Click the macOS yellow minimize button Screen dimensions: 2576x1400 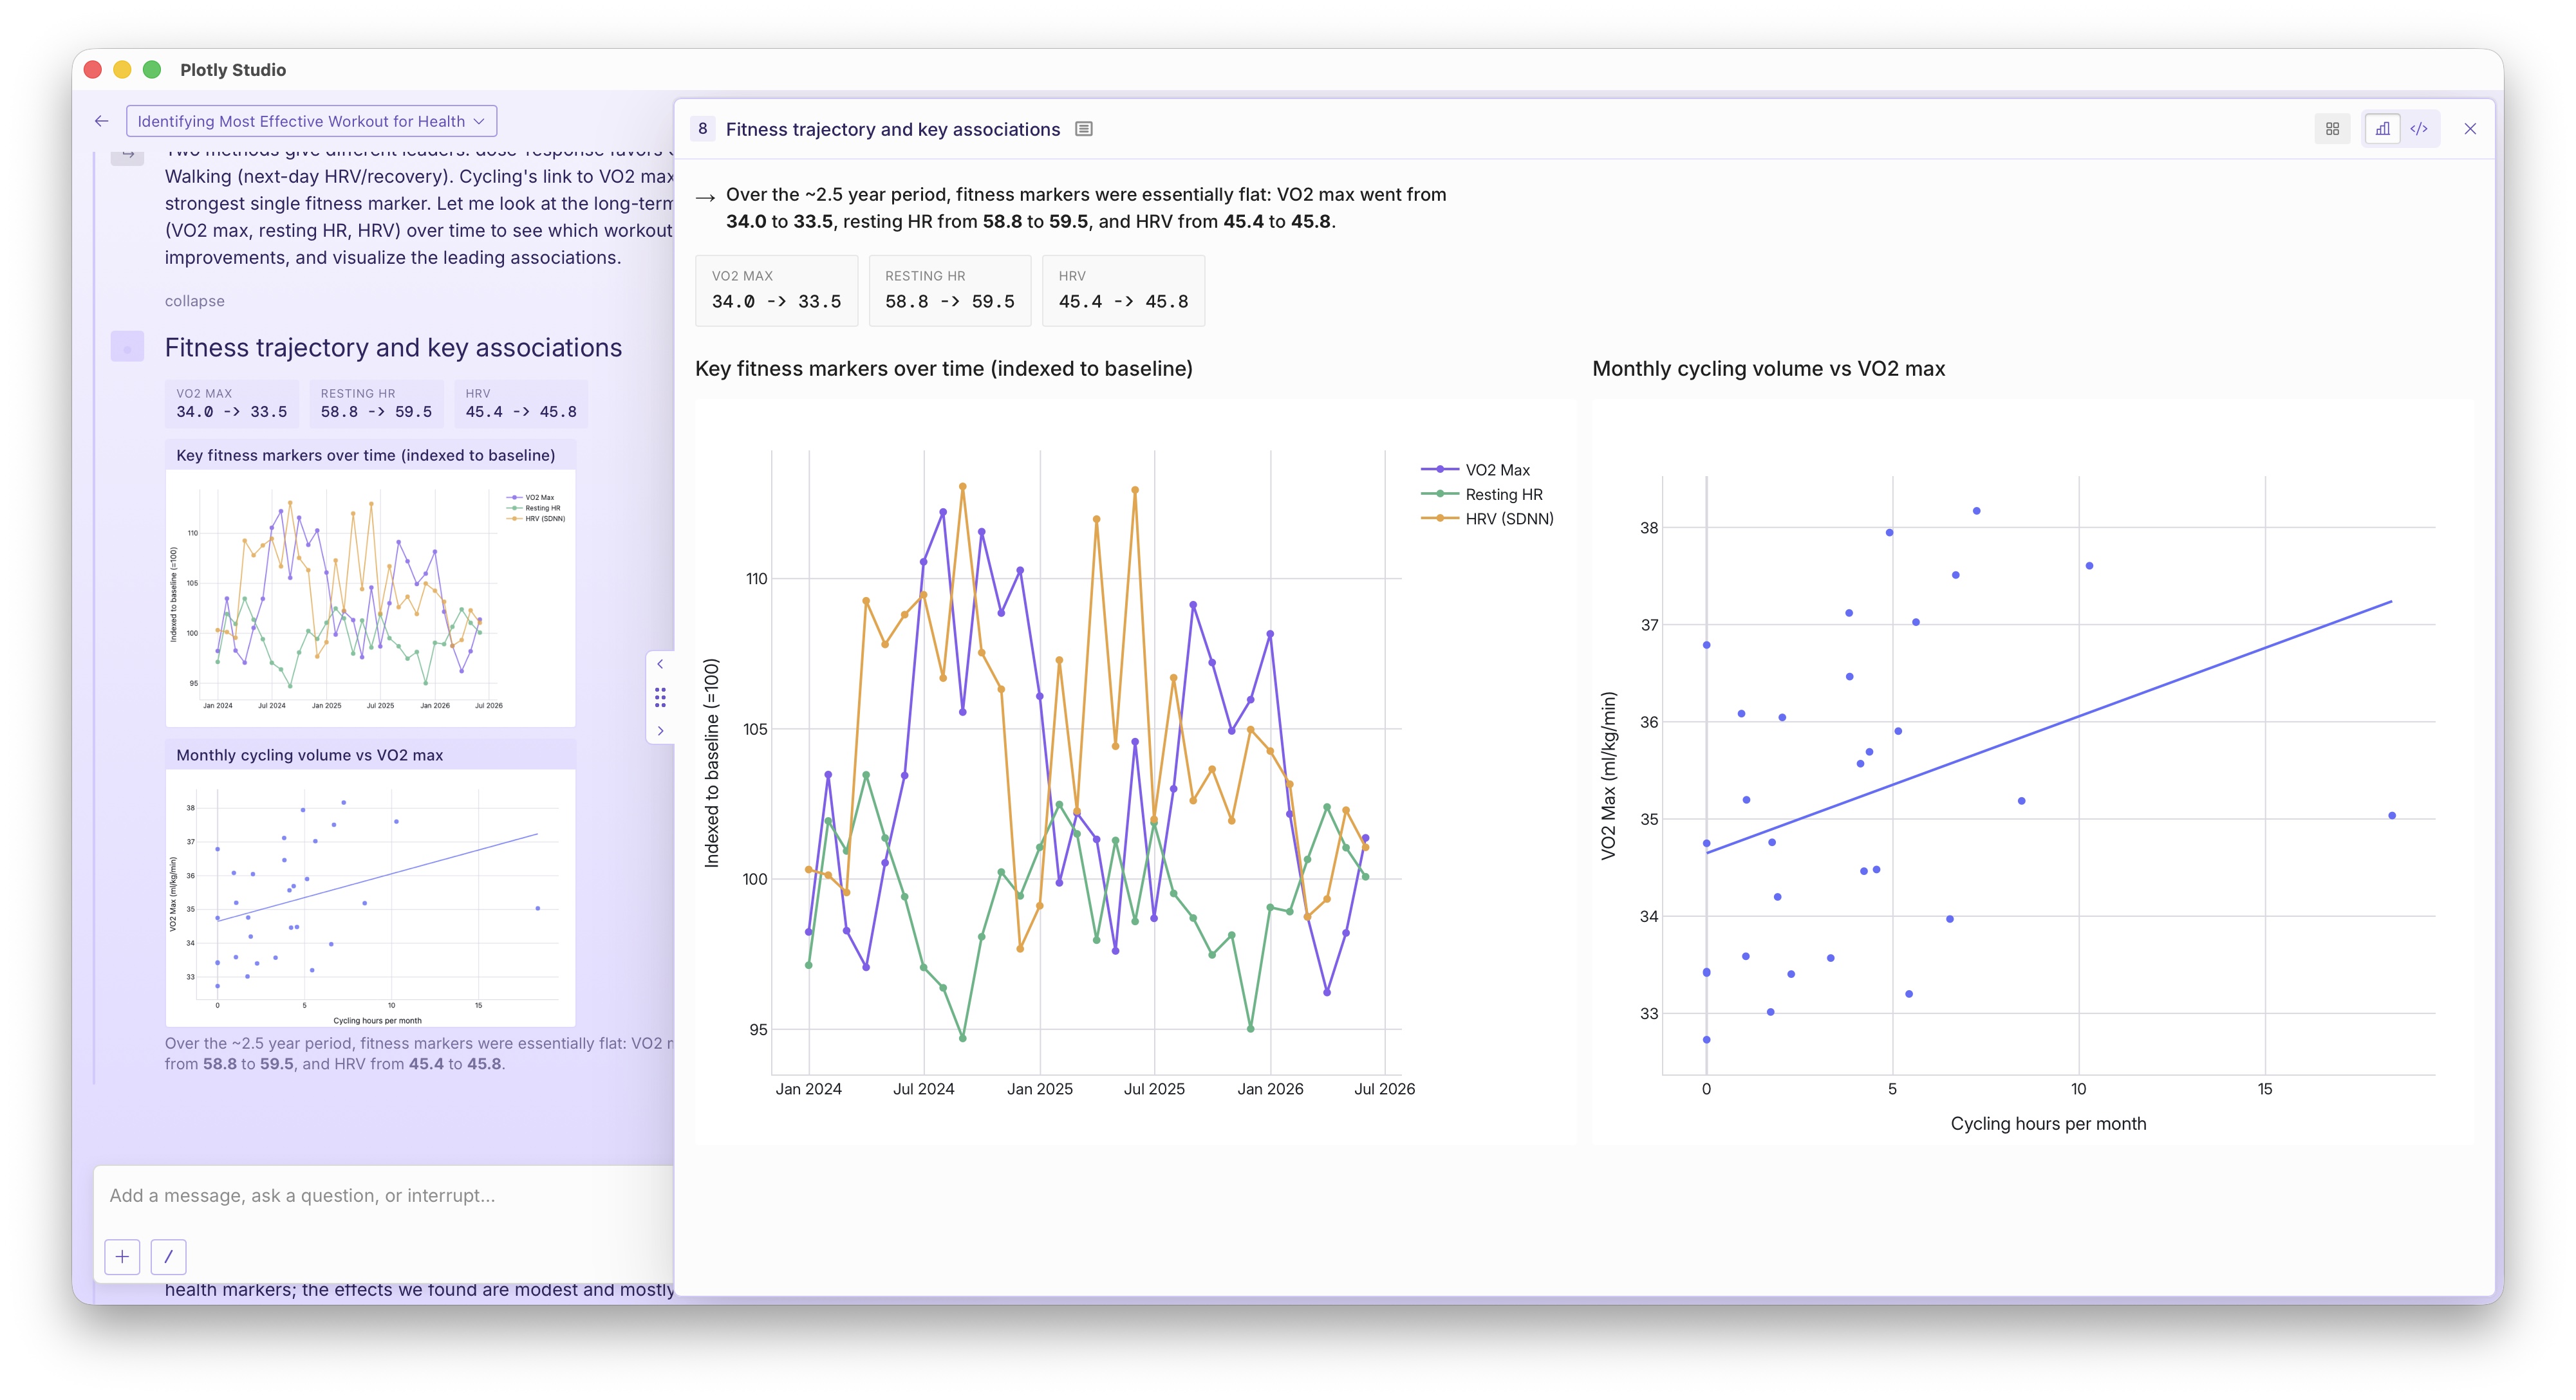[x=122, y=69]
